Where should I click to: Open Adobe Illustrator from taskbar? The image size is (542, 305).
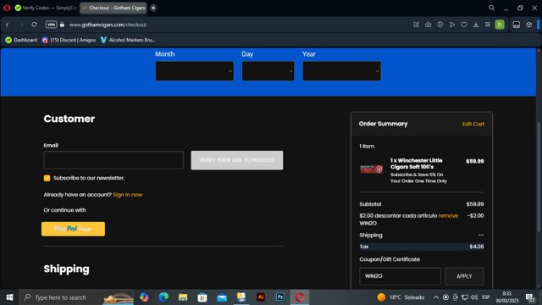pyautogui.click(x=261, y=297)
